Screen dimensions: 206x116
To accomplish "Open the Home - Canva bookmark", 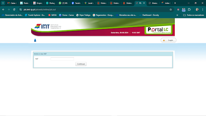I will tap(66, 15).
